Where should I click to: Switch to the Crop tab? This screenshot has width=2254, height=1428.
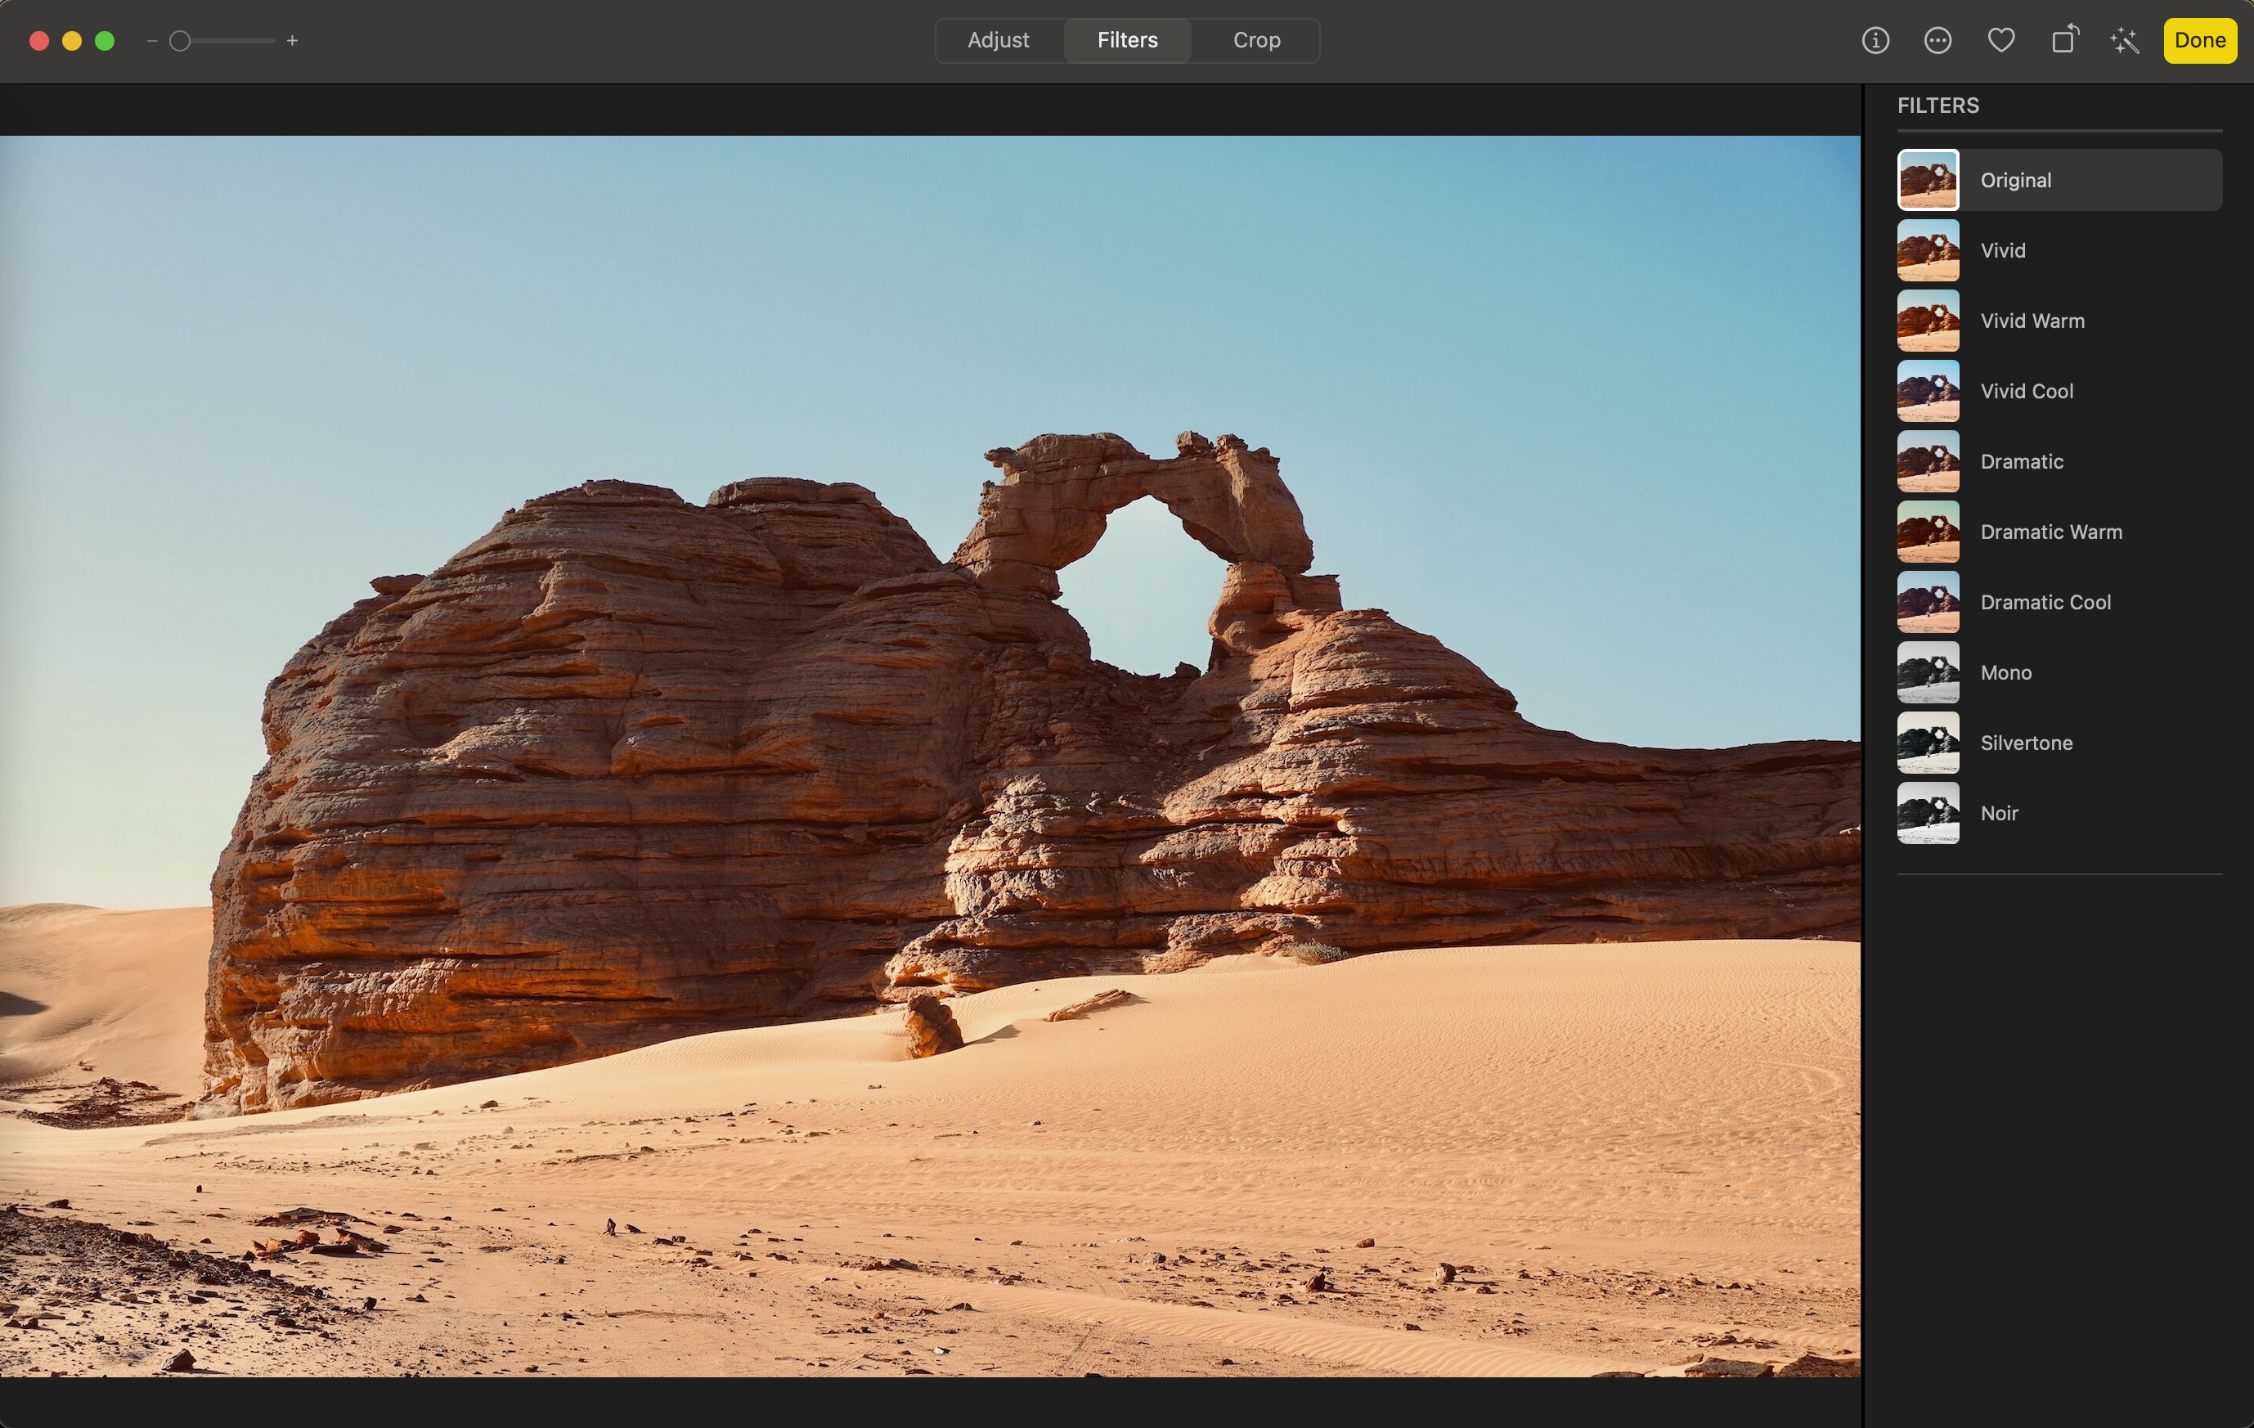[x=1256, y=40]
